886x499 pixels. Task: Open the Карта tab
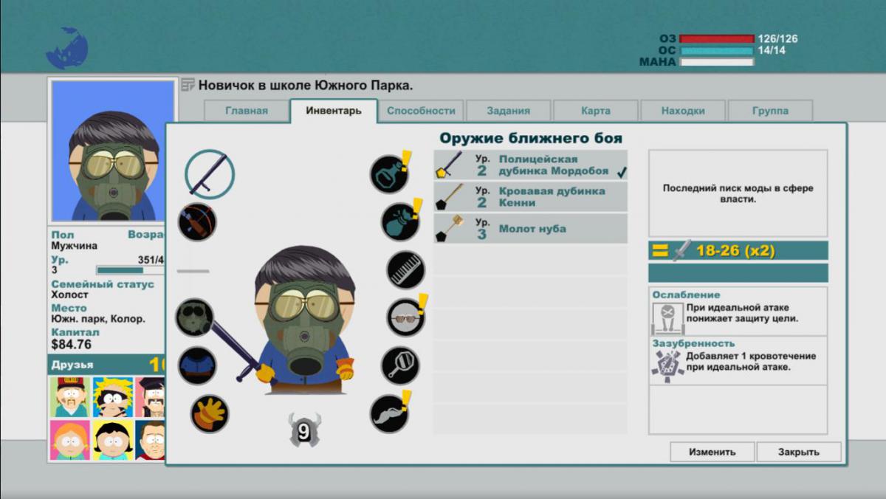coord(595,111)
